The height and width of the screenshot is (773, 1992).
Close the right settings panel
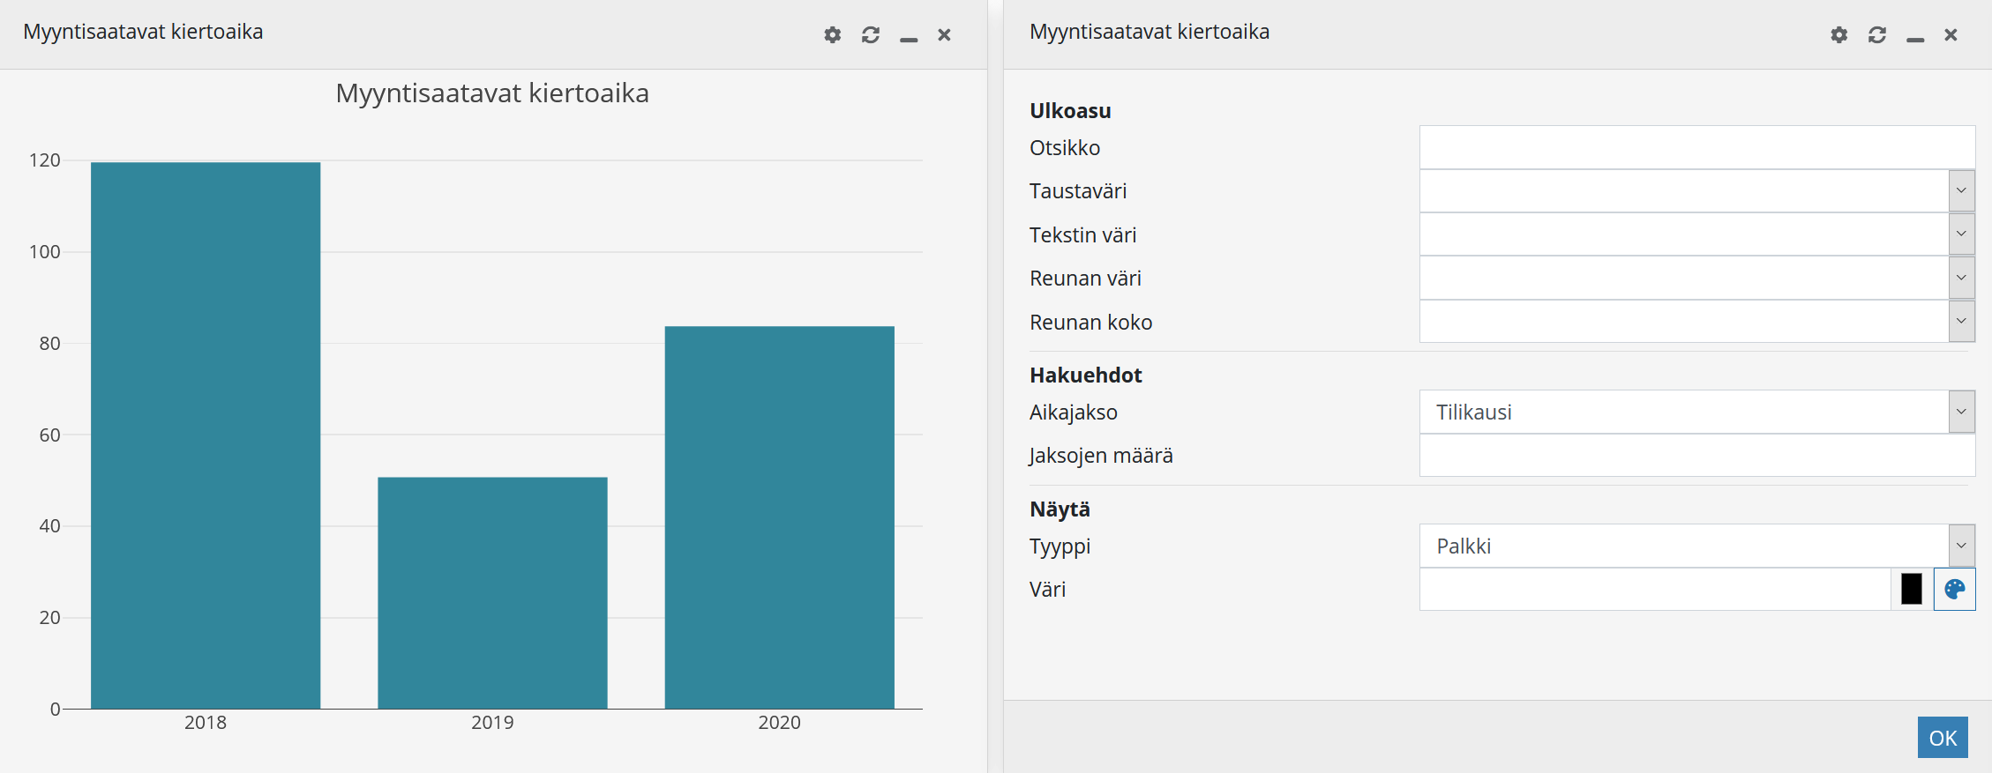(1951, 35)
